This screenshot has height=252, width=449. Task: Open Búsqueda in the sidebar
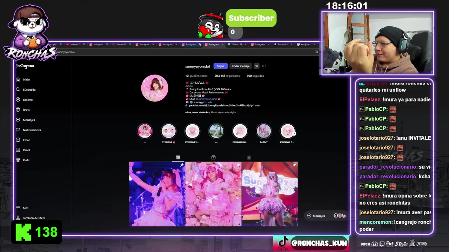point(26,90)
